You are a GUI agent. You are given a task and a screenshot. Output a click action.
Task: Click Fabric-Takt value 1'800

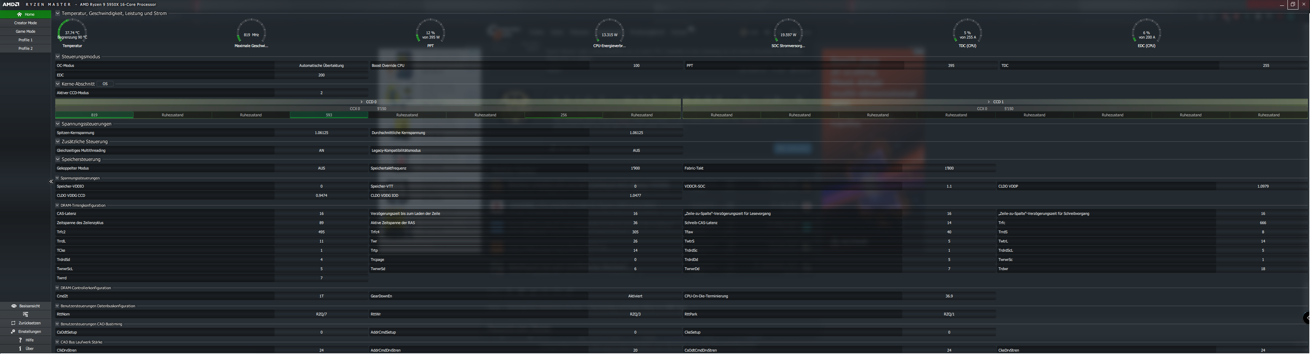[949, 168]
